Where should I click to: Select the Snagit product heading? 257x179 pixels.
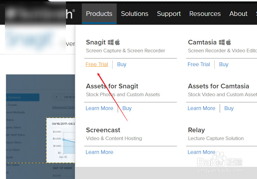96,42
